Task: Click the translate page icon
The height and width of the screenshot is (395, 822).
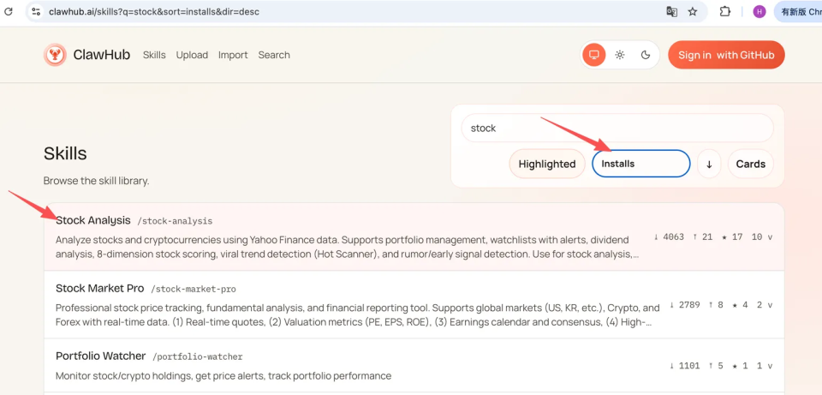Action: pyautogui.click(x=672, y=12)
